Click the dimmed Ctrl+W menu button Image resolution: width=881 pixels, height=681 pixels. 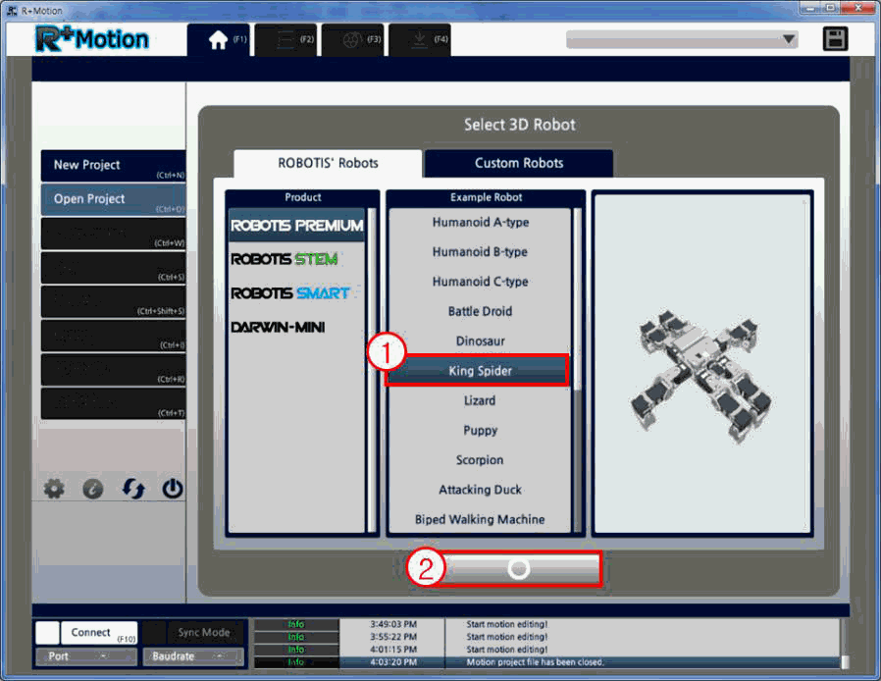click(113, 234)
